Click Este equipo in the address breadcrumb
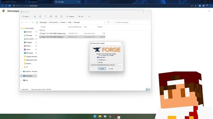 pos(43,22)
